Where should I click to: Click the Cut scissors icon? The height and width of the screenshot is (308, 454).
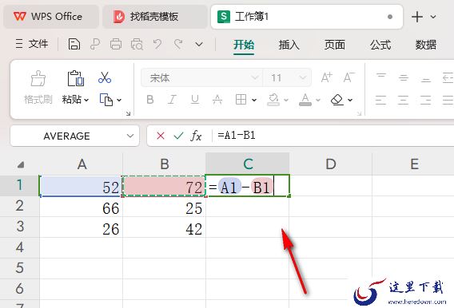pyautogui.click(x=105, y=77)
